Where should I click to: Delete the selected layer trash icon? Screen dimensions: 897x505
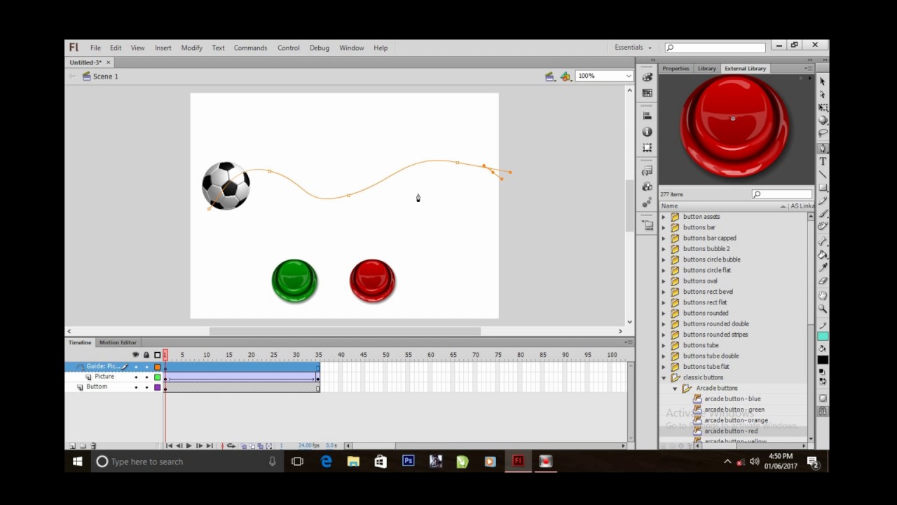[93, 446]
